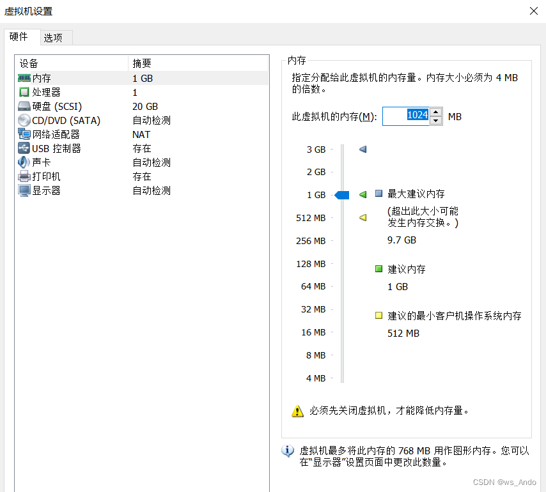Decrease memory with the down spinner arrow
546x492 pixels.
pyautogui.click(x=435, y=121)
